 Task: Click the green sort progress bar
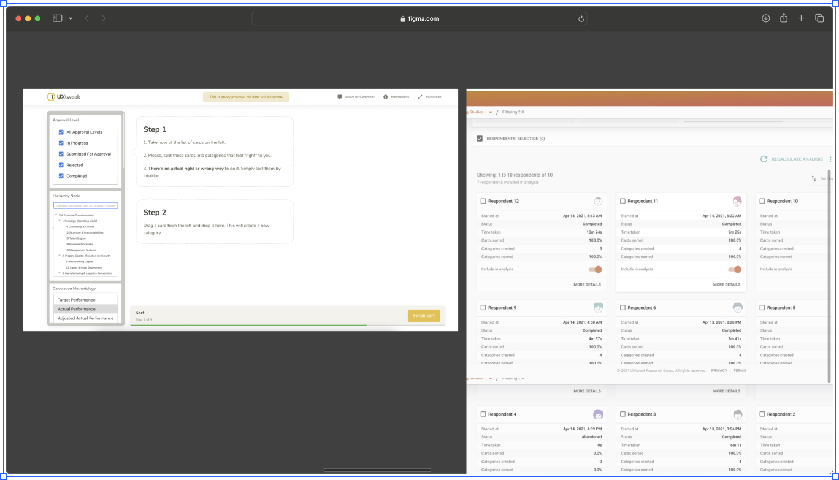(248, 325)
